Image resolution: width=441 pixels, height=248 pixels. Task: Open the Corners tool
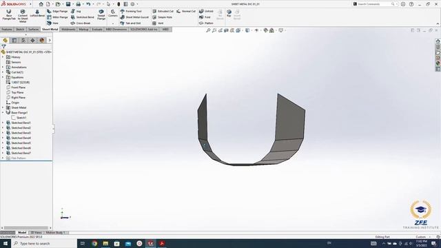113,13
